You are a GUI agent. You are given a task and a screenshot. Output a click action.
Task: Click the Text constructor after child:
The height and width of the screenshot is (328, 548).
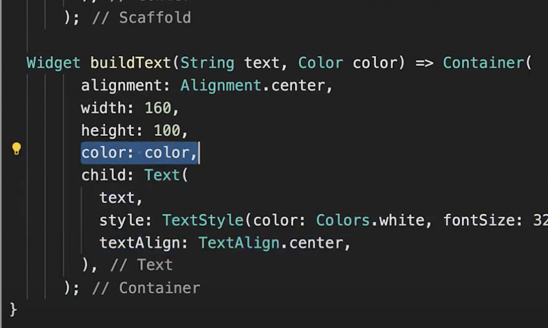[162, 176]
